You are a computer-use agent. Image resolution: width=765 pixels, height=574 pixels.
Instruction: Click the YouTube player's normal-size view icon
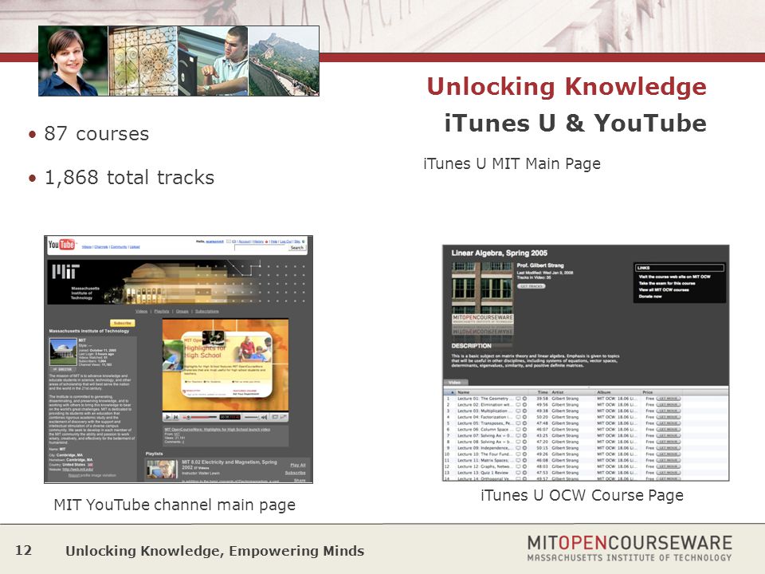click(x=275, y=417)
